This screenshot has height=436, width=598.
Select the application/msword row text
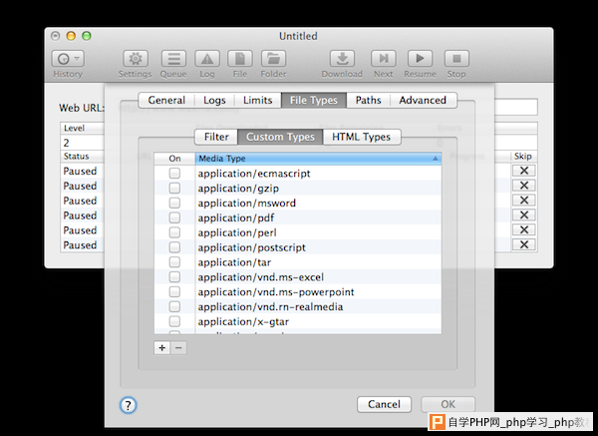(247, 204)
